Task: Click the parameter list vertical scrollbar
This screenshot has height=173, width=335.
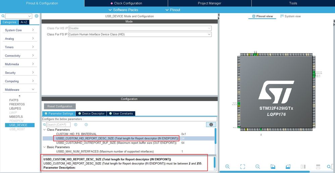Action: [x=216, y=136]
